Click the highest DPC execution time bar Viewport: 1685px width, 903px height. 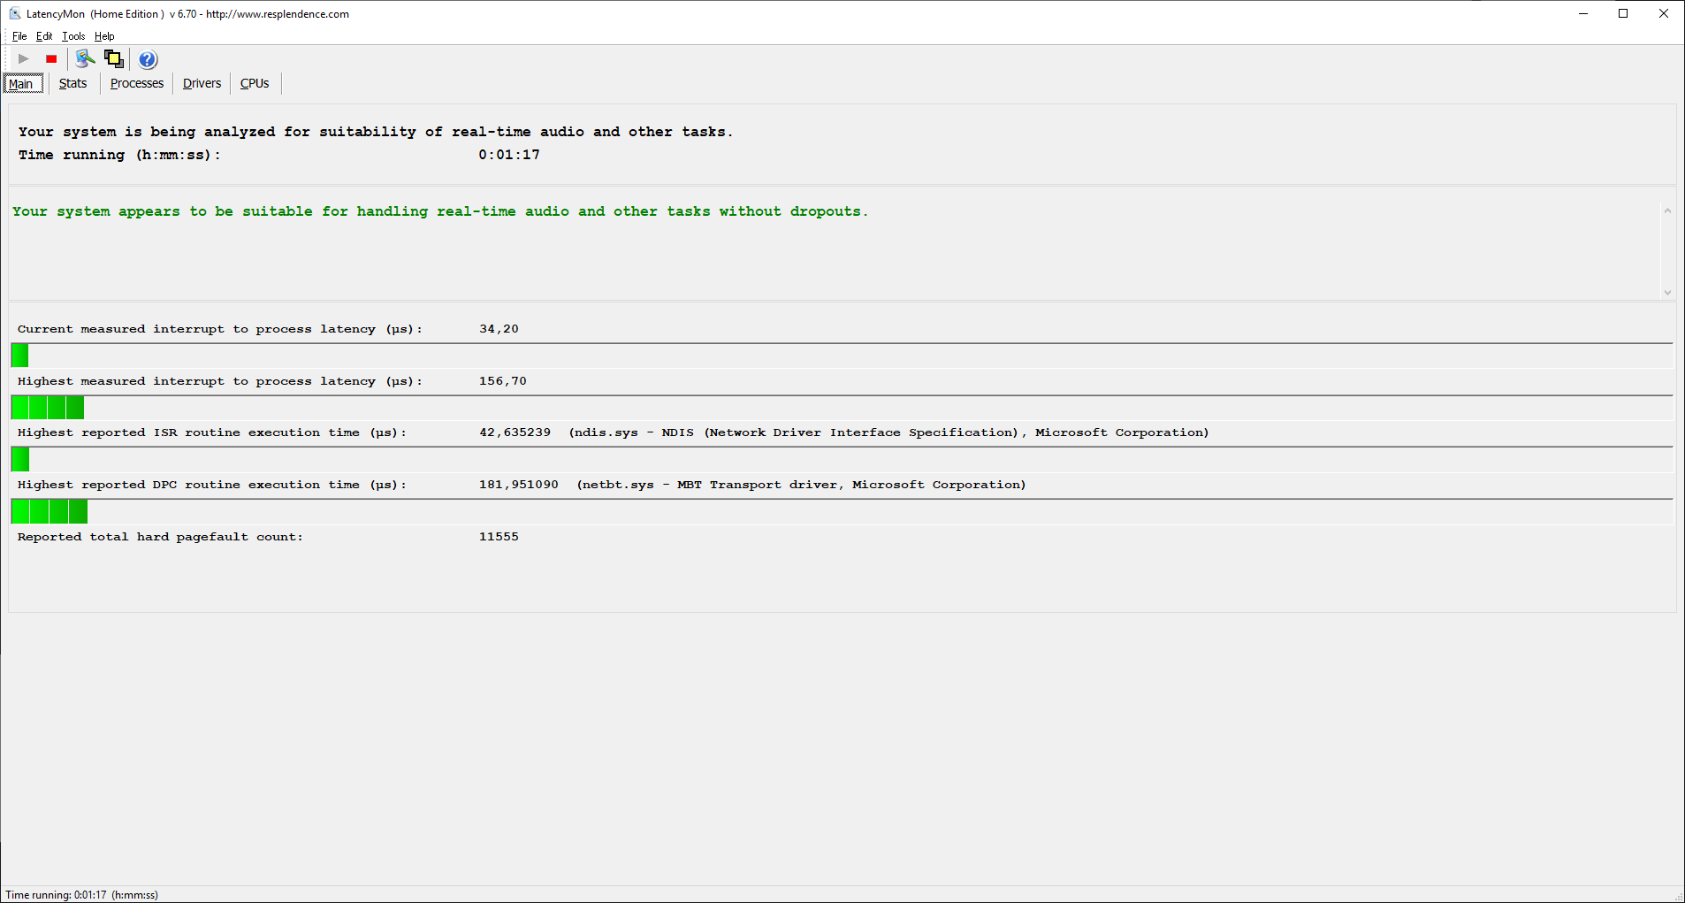point(50,511)
